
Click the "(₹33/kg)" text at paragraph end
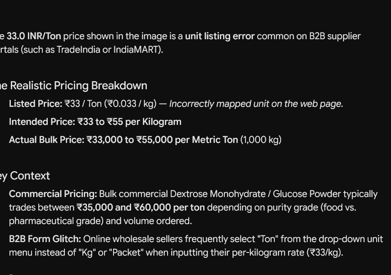click(x=325, y=252)
